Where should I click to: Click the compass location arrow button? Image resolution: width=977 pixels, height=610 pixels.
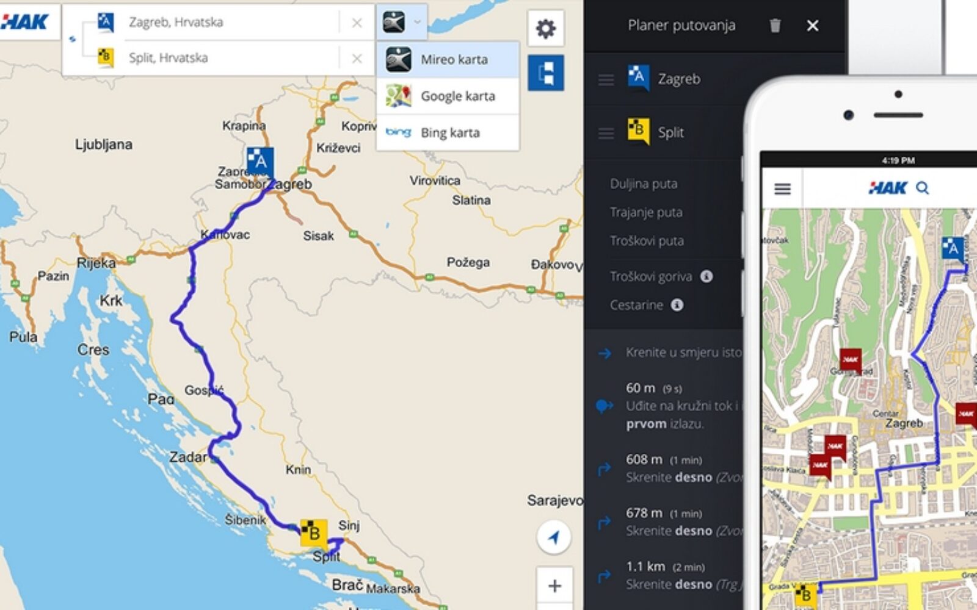tap(554, 537)
